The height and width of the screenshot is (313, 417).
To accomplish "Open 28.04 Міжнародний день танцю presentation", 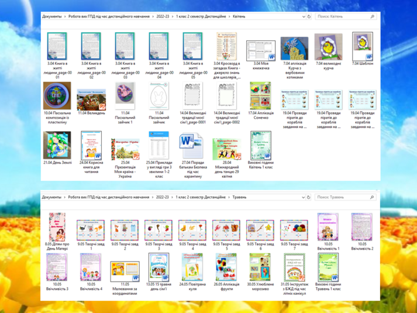I will (x=226, y=158).
